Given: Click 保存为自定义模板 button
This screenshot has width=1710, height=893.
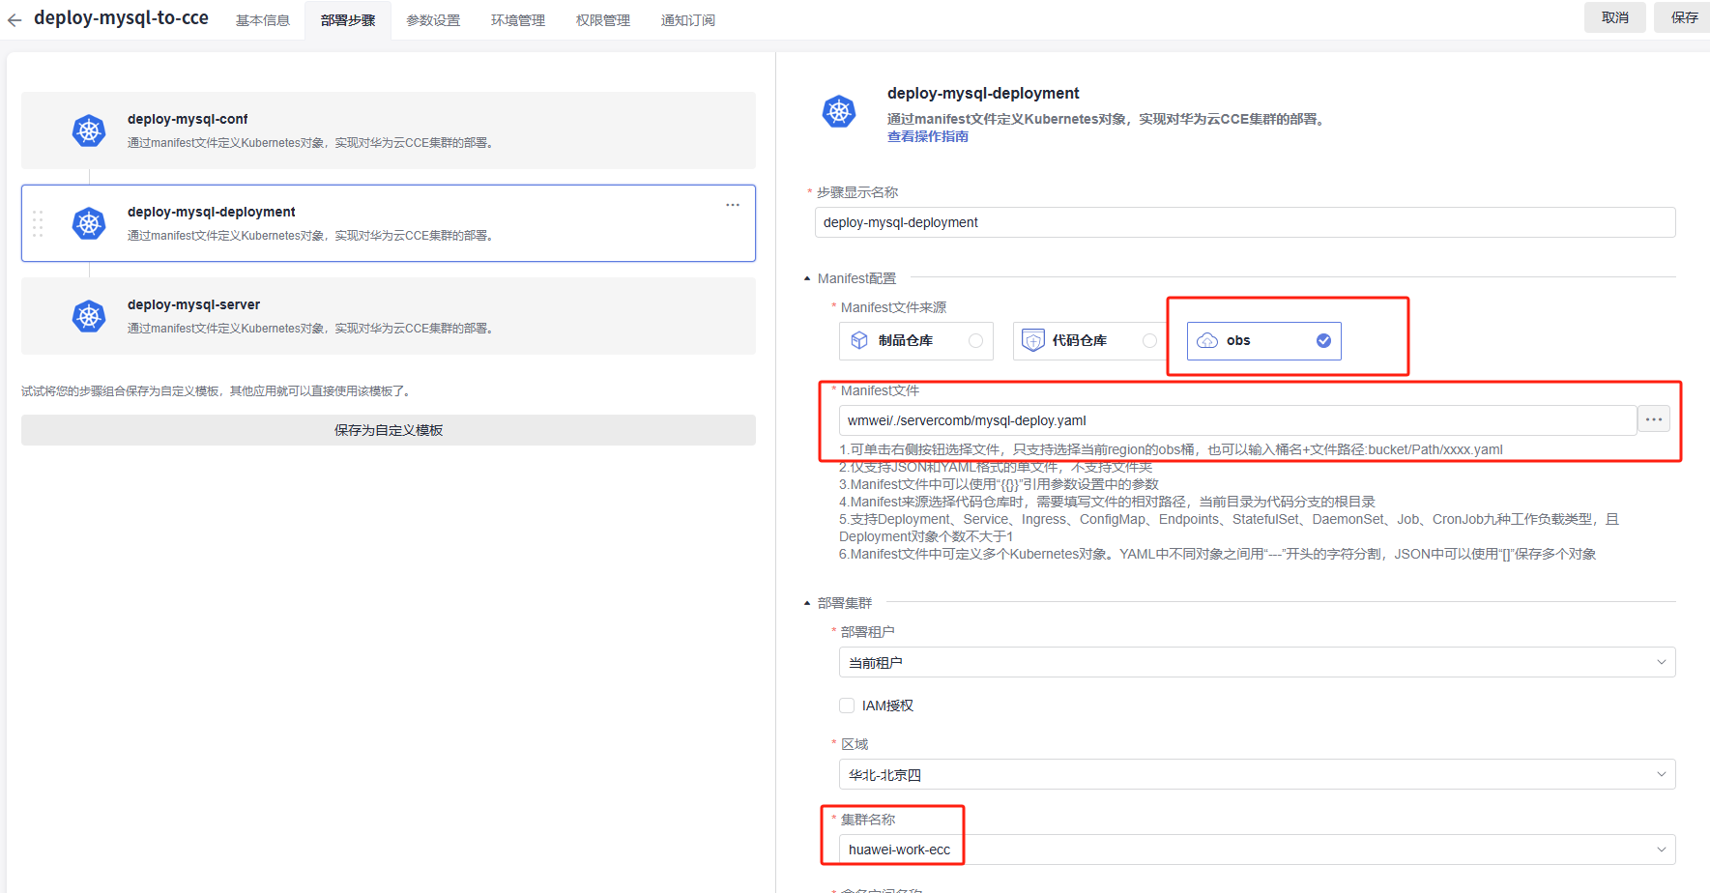Looking at the screenshot, I should 389,430.
